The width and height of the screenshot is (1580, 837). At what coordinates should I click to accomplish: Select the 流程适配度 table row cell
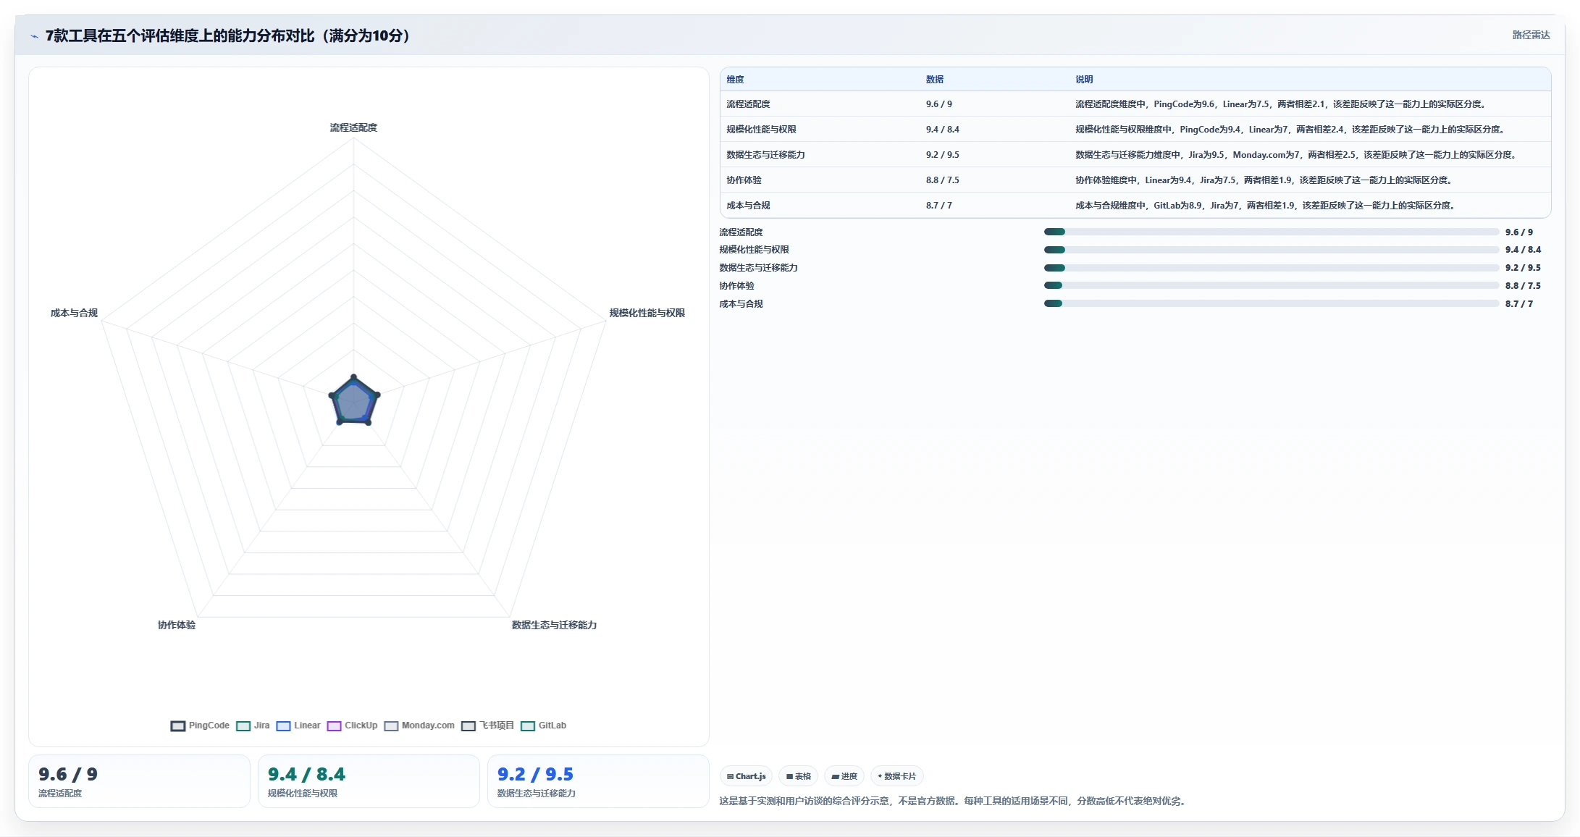(748, 104)
